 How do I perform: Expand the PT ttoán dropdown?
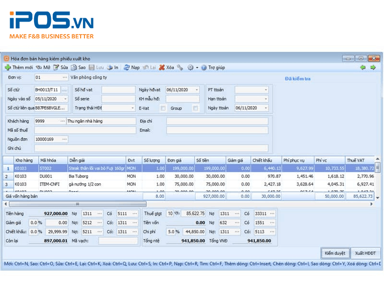(266, 90)
